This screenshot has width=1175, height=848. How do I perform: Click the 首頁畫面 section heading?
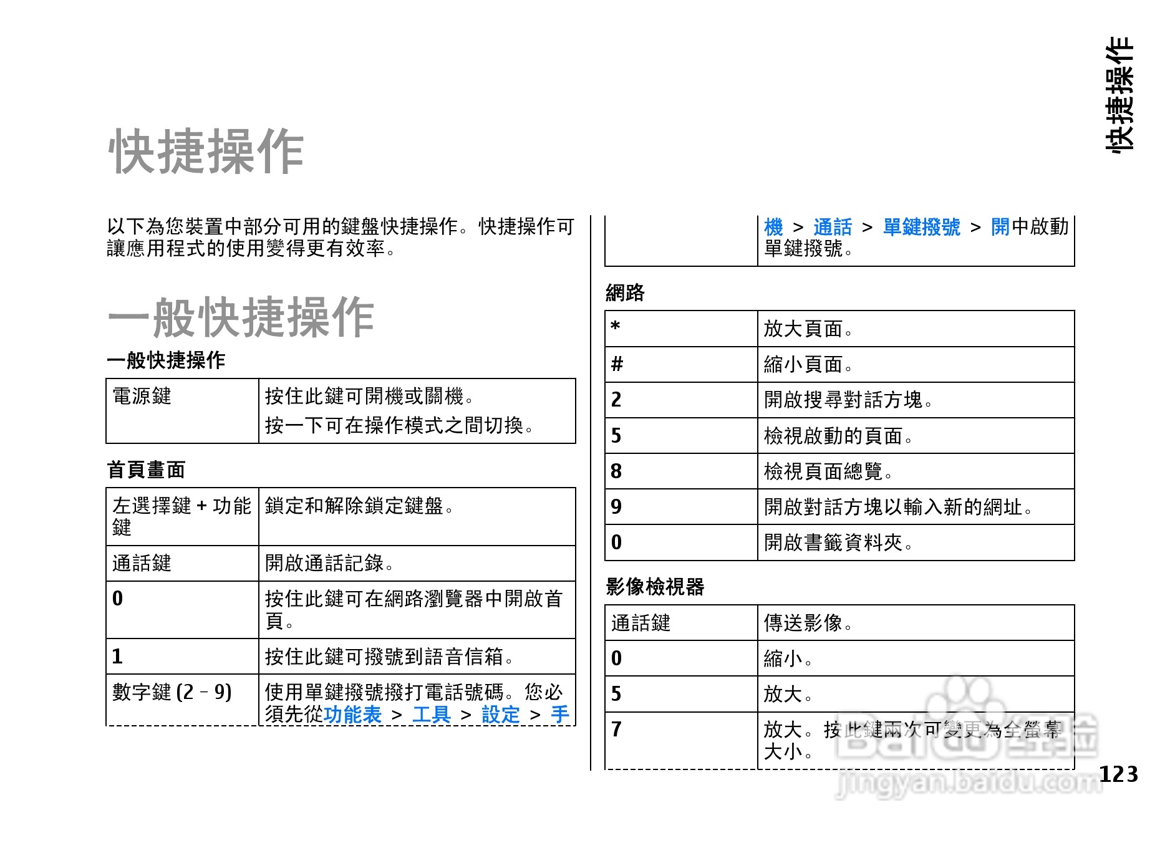tap(146, 470)
